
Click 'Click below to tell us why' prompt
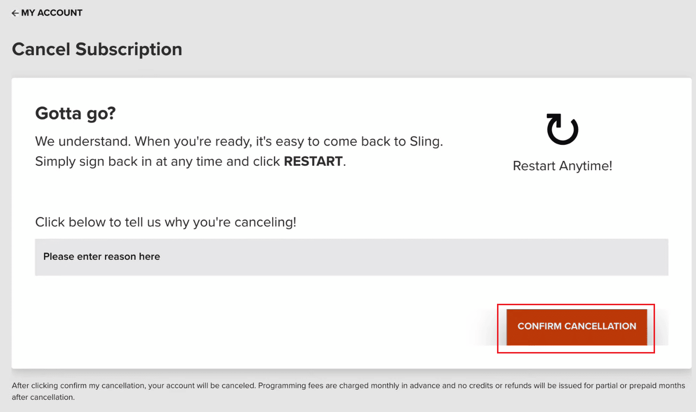[x=165, y=222]
